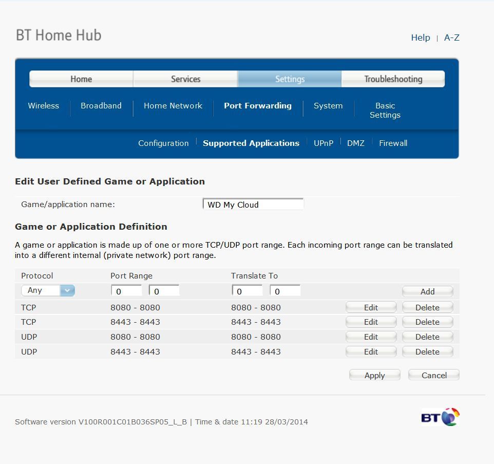Click the Port Range column header
This screenshot has width=494, height=464.
(x=131, y=276)
